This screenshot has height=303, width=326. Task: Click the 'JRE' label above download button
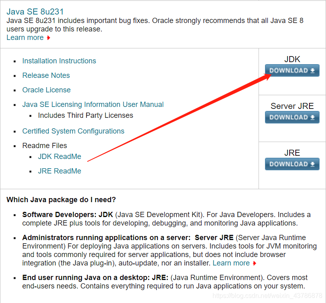click(x=292, y=153)
